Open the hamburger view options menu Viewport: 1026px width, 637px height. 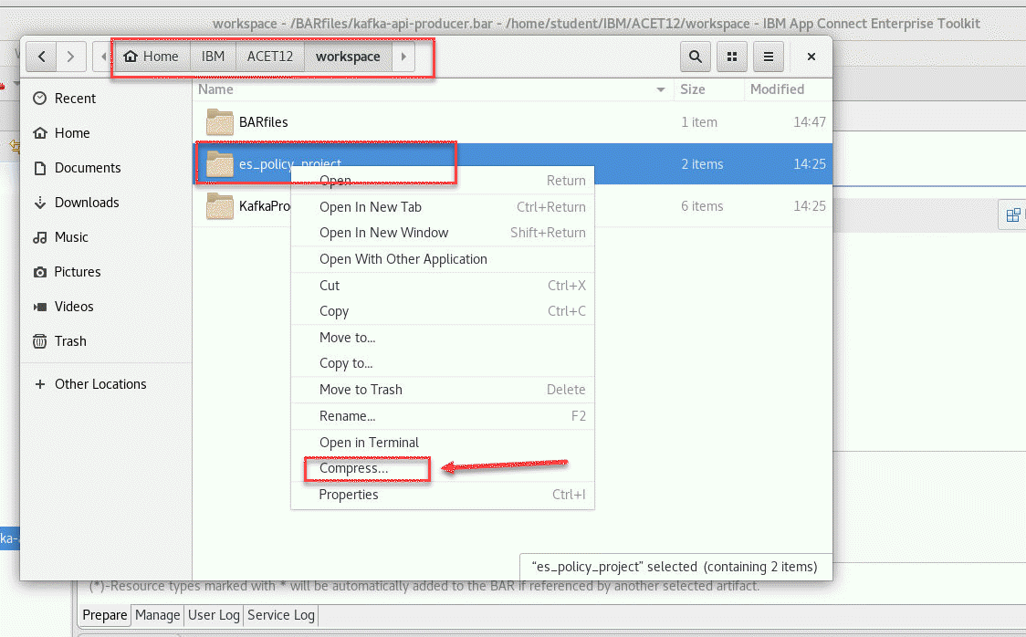769,57
